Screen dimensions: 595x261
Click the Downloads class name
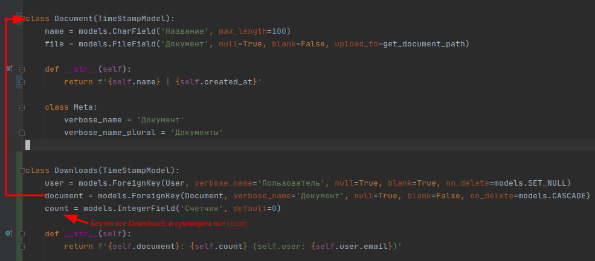click(76, 171)
